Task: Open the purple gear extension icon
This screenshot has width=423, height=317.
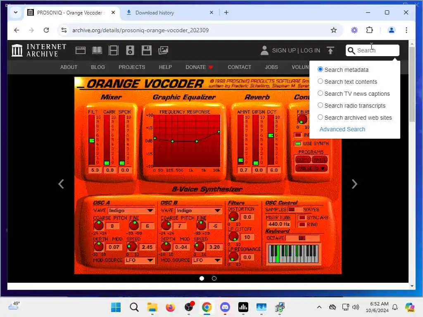Action: [354, 30]
